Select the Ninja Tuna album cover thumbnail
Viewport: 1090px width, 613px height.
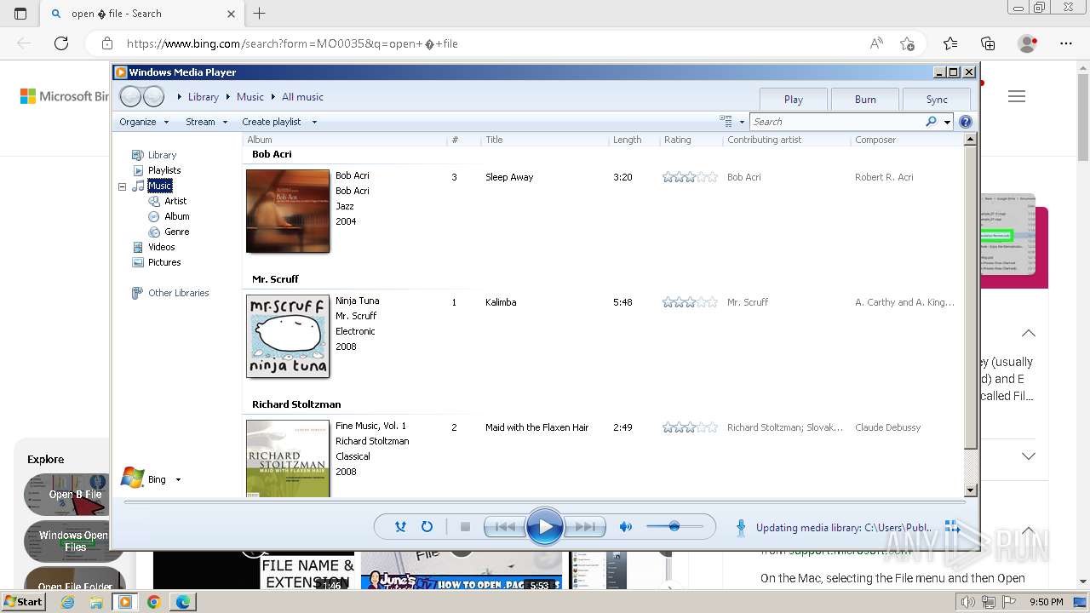click(x=288, y=336)
